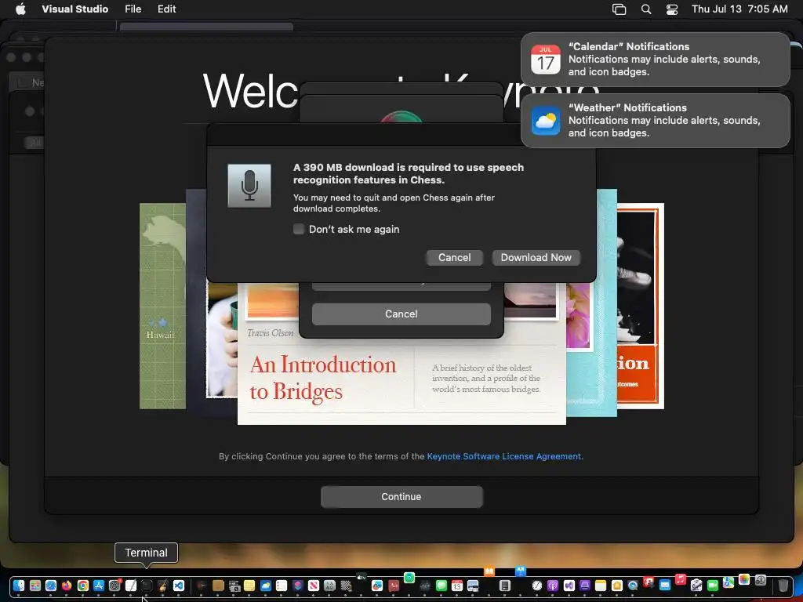Screen dimensions: 803x602
Task: Check the "Don't ask me again" checkbox
Action: (x=299, y=230)
